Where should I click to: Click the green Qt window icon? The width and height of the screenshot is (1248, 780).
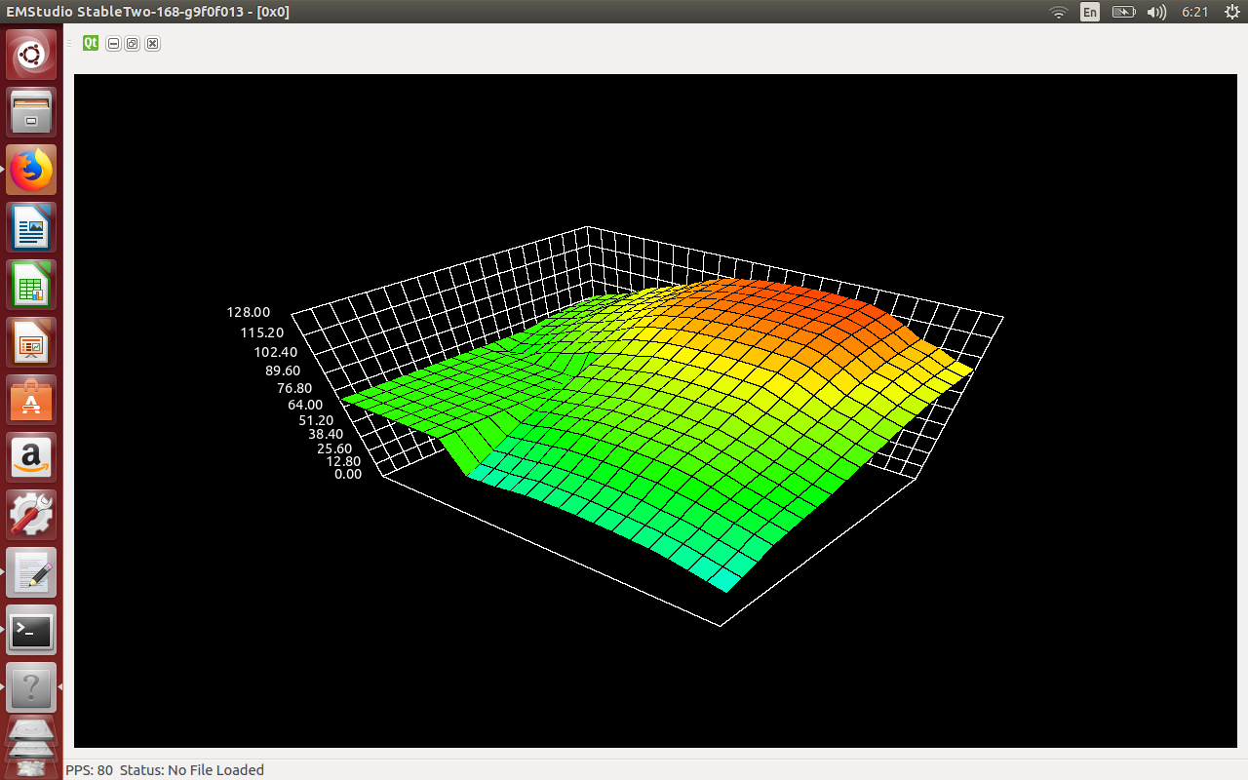(91, 43)
